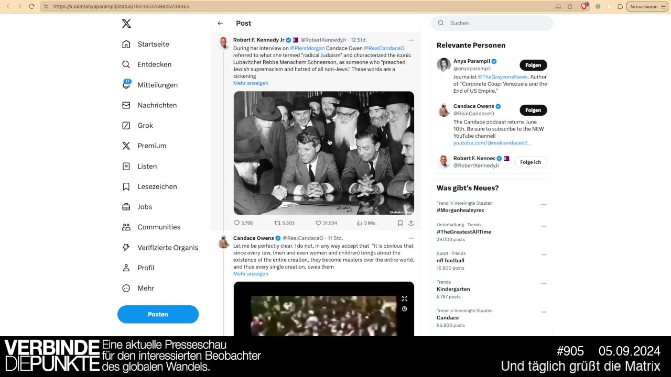This screenshot has width=671, height=377.
Task: Click the X logo icon
Action: (x=126, y=24)
